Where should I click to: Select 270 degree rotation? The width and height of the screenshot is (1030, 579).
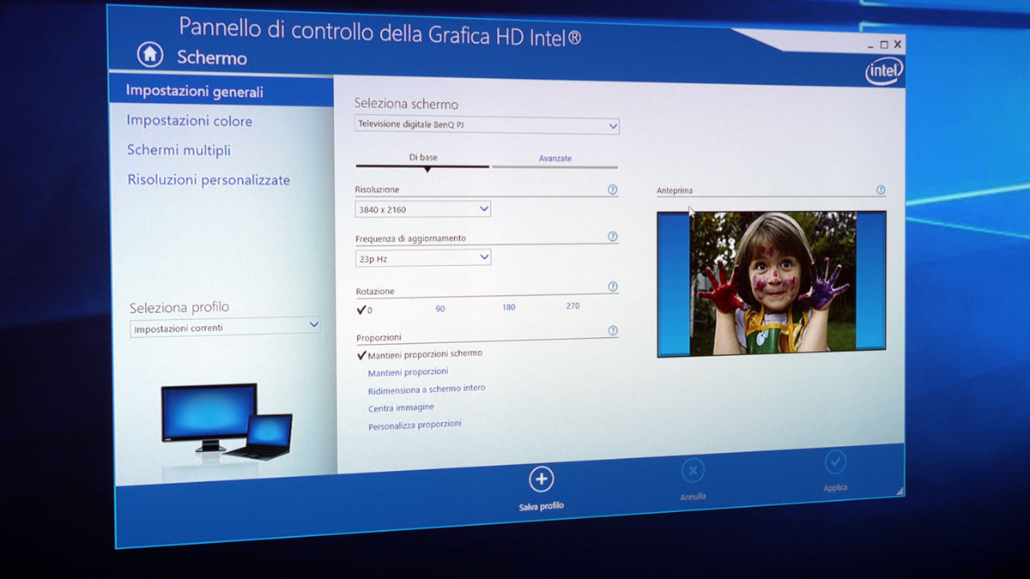573,305
